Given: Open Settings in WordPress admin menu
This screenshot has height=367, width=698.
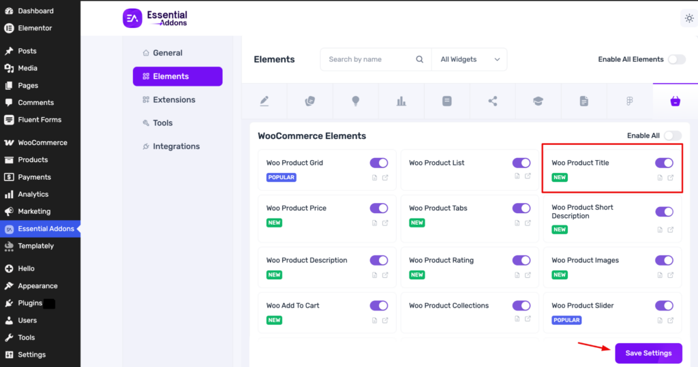Looking at the screenshot, I should [40, 355].
